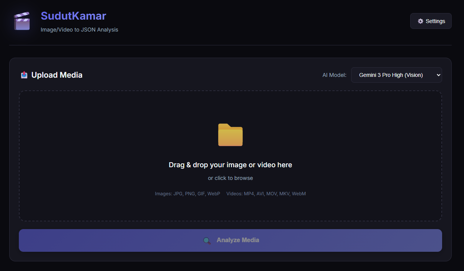Click the dashed border of the upload area
This screenshot has width=464, height=271.
click(230, 91)
